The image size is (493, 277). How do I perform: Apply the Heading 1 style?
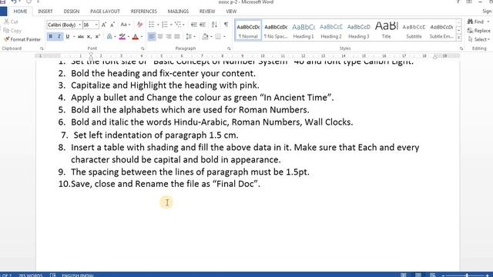click(x=304, y=31)
